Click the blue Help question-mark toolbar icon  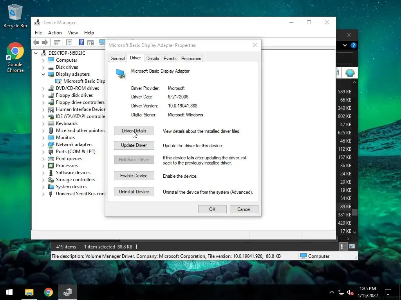point(81,42)
